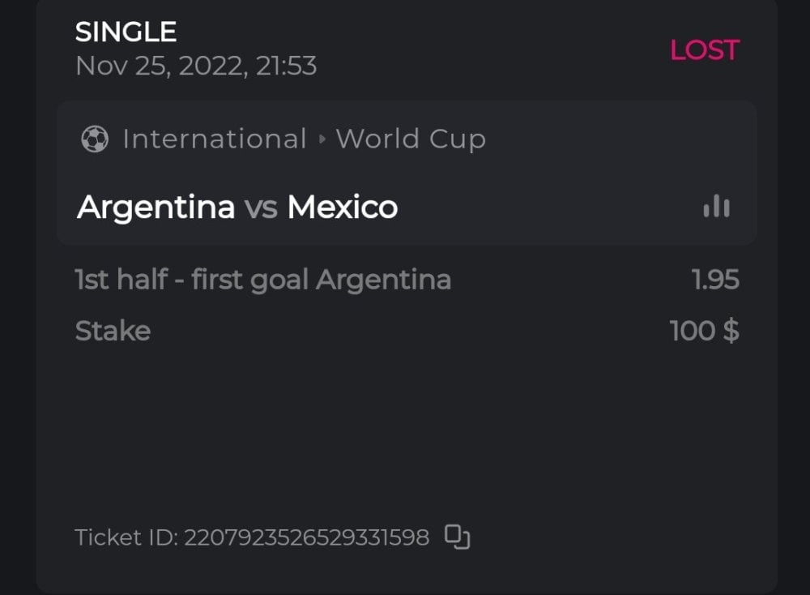The image size is (810, 595).
Task: Click the LOST status label
Action: (x=704, y=50)
